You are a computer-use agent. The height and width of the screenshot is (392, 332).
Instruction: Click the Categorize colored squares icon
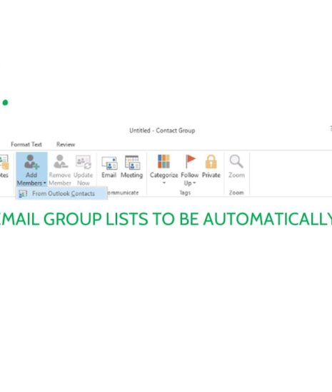pyautogui.click(x=164, y=161)
